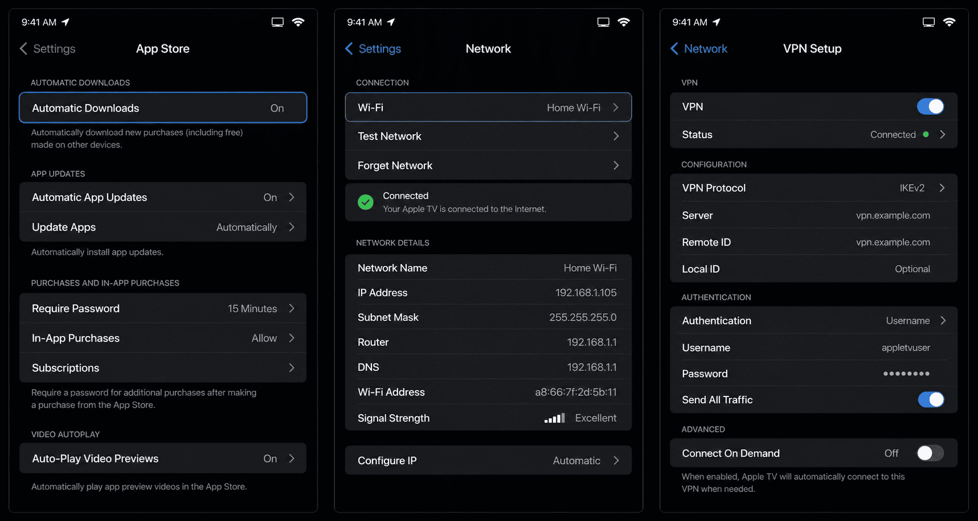Image resolution: width=978 pixels, height=521 pixels.
Task: Select the Require Password label
Action: pyautogui.click(x=76, y=308)
